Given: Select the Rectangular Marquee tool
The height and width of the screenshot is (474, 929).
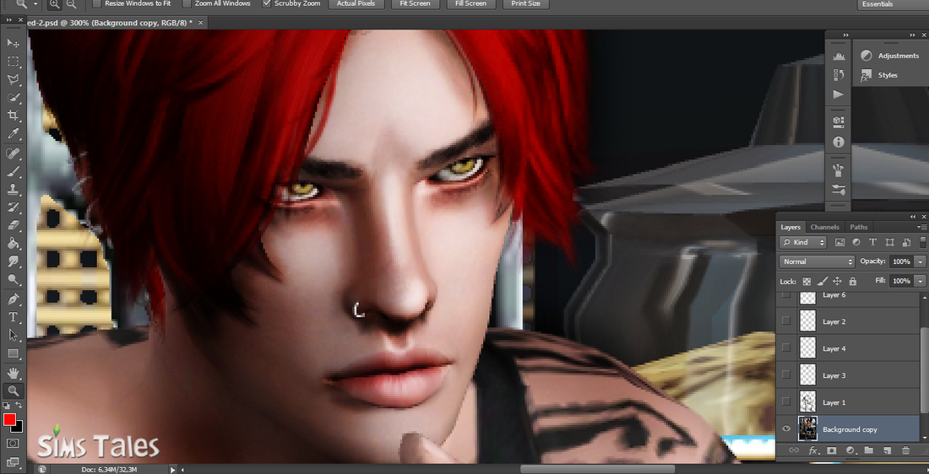Looking at the screenshot, I should click(x=13, y=62).
